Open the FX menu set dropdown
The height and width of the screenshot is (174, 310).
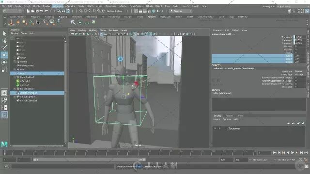tap(12, 11)
